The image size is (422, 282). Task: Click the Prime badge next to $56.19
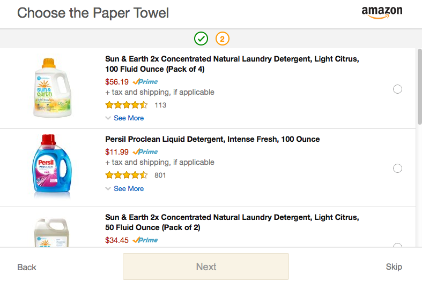(145, 82)
